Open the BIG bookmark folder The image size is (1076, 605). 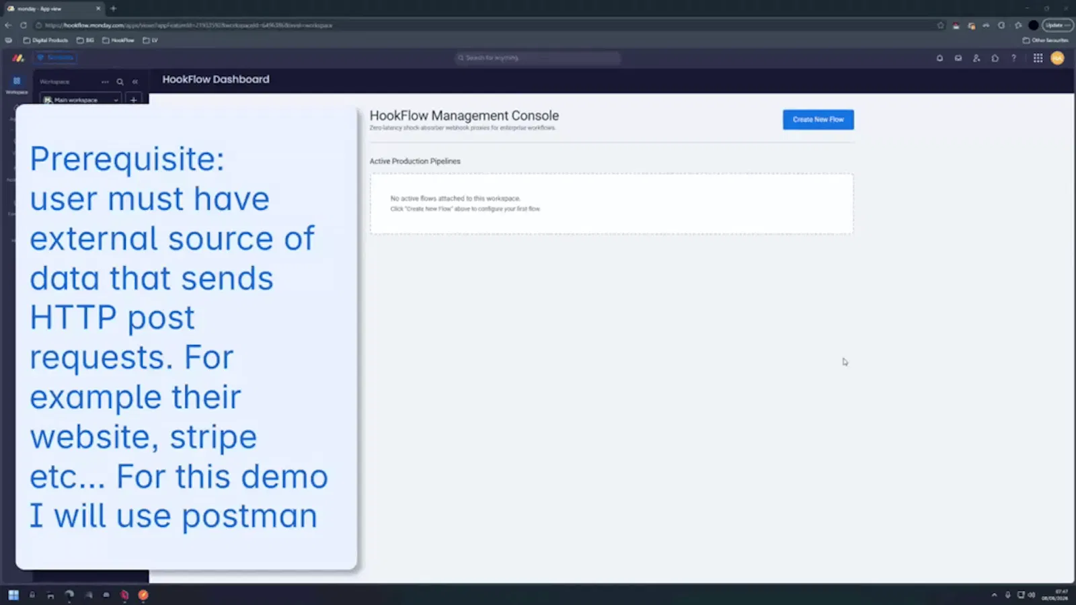[85, 40]
